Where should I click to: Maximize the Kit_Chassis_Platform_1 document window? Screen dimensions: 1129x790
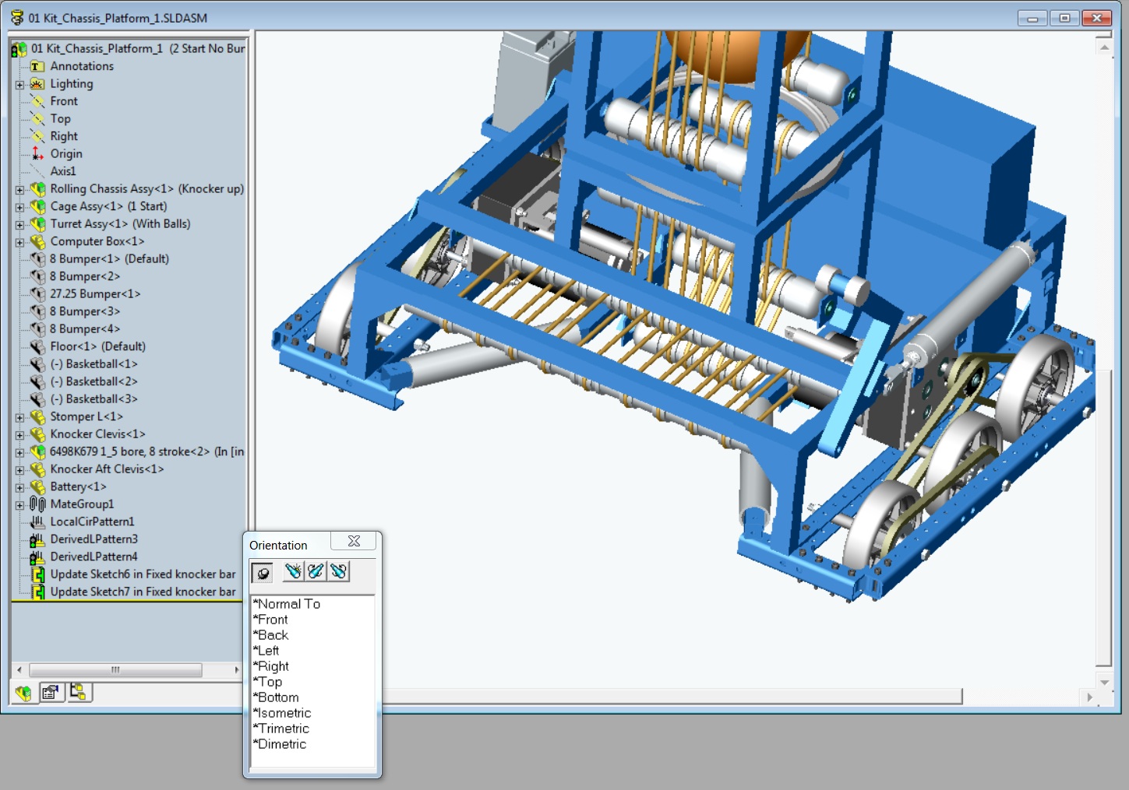tap(1064, 18)
